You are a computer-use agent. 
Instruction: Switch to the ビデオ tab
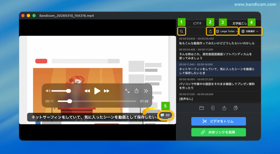[197, 23]
